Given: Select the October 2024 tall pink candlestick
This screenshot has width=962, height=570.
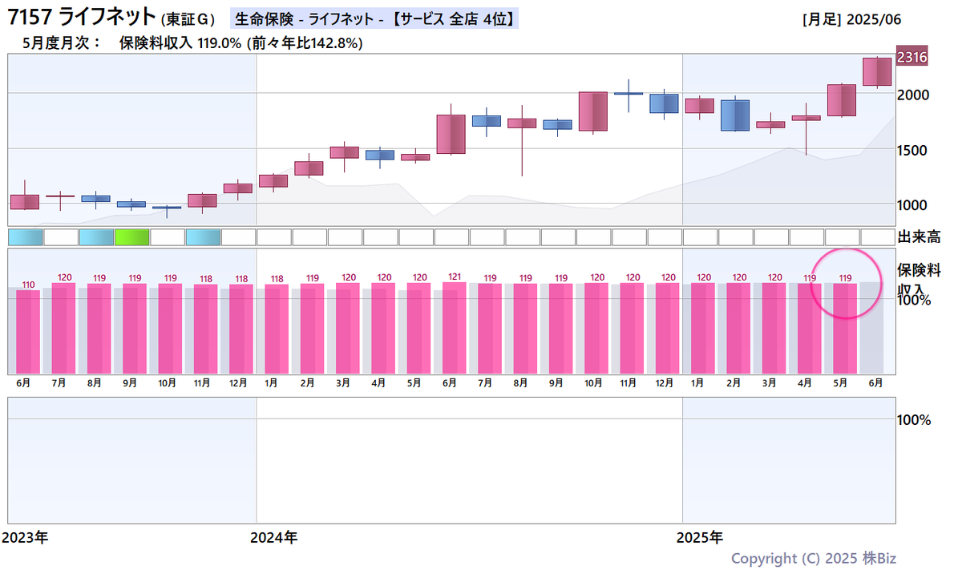Looking at the screenshot, I should (x=593, y=111).
